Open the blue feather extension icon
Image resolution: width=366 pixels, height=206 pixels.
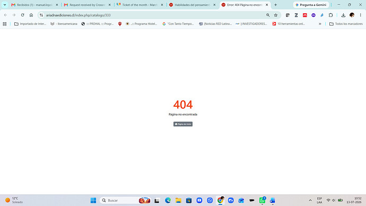coord(322,15)
